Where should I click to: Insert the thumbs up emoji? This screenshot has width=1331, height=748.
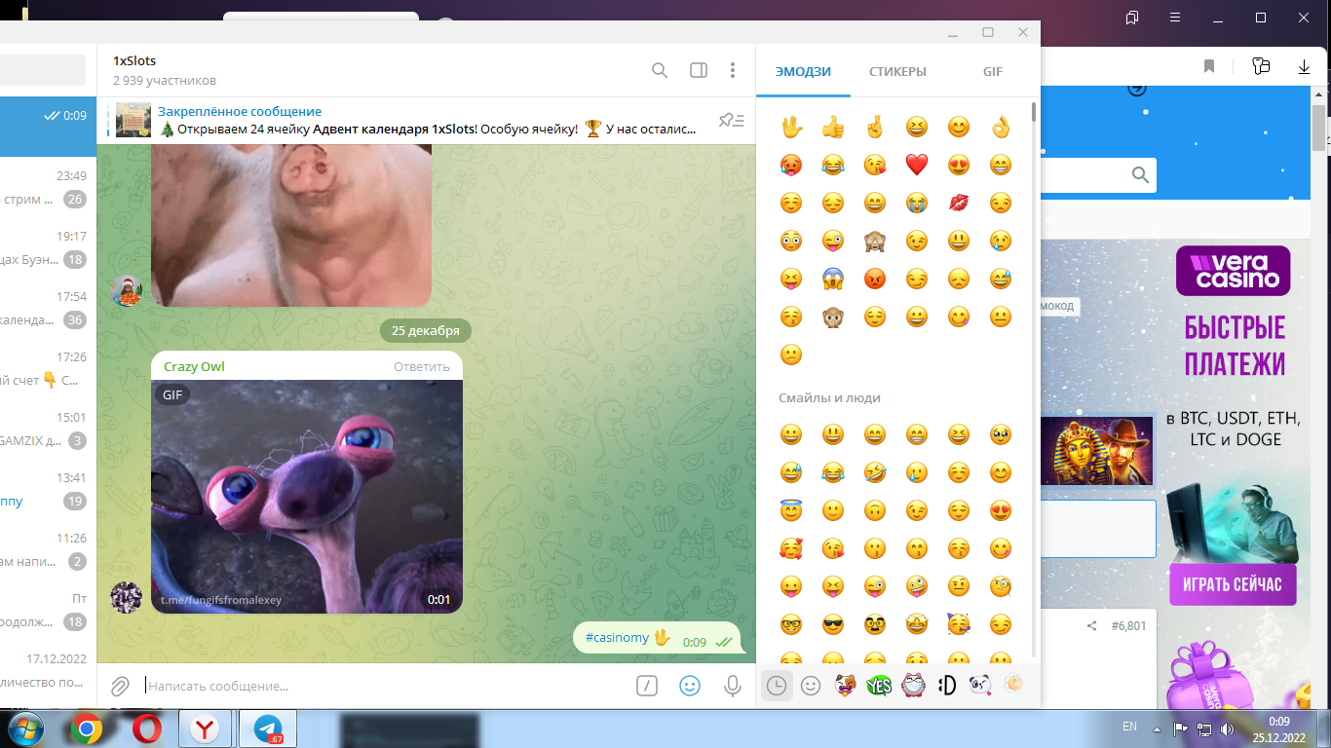(x=833, y=127)
